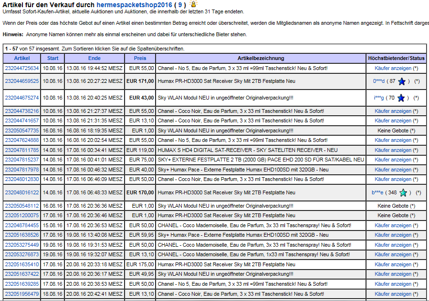
Task: Open item number 232050547735
Action: coord(22,130)
